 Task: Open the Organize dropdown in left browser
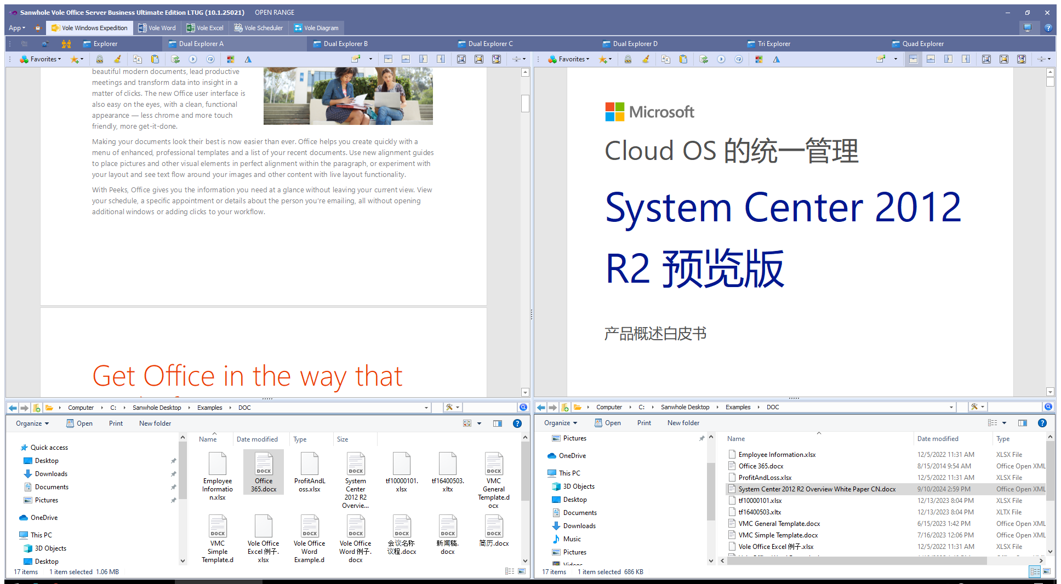click(x=32, y=423)
